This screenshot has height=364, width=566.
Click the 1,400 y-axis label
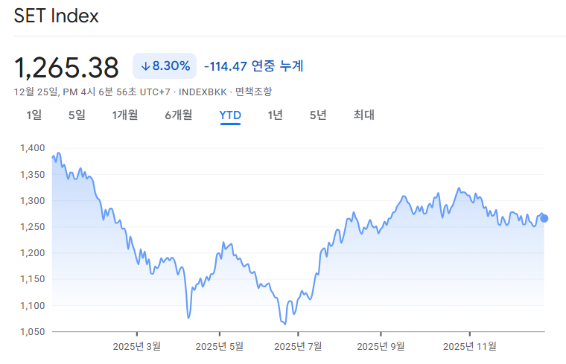pos(31,148)
